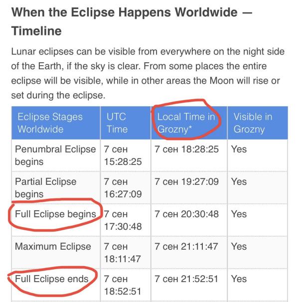Image resolution: width=299 pixels, height=302 pixels.
Task: Click local time 18:28:25 cell
Action: click(186, 149)
